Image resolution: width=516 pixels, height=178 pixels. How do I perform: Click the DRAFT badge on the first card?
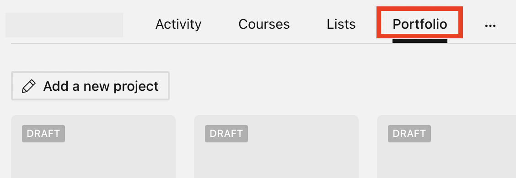click(43, 134)
